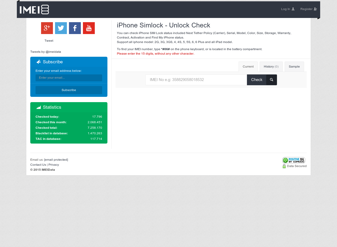Click the © 2015 IMEIData text

[x=43, y=170]
